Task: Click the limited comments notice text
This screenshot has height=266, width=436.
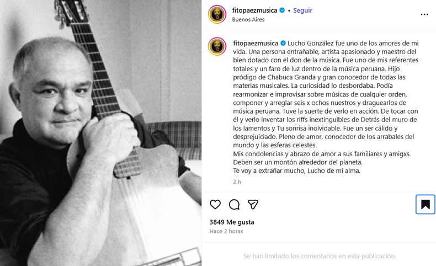Action: pyautogui.click(x=320, y=256)
